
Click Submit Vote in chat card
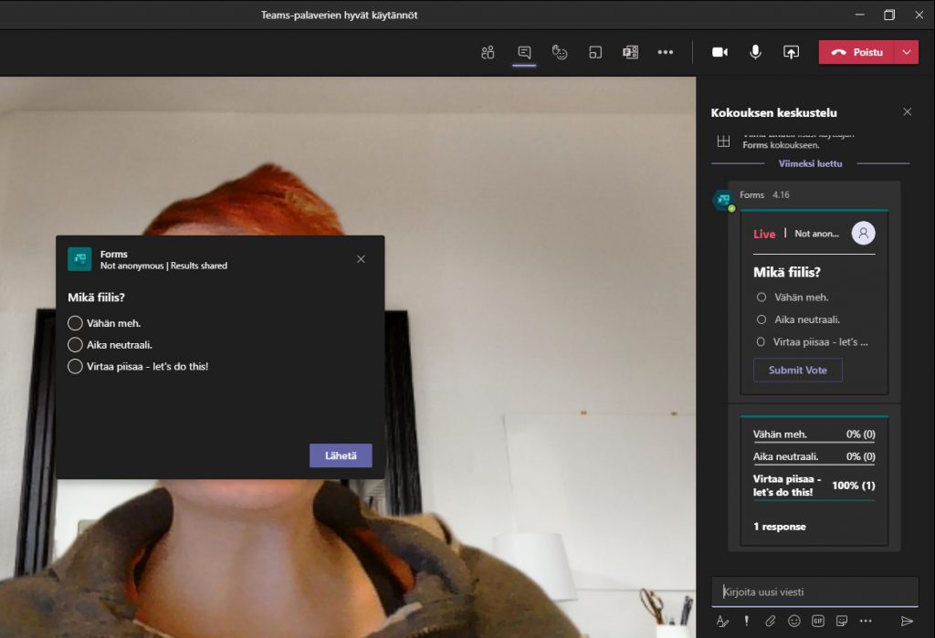click(x=798, y=371)
